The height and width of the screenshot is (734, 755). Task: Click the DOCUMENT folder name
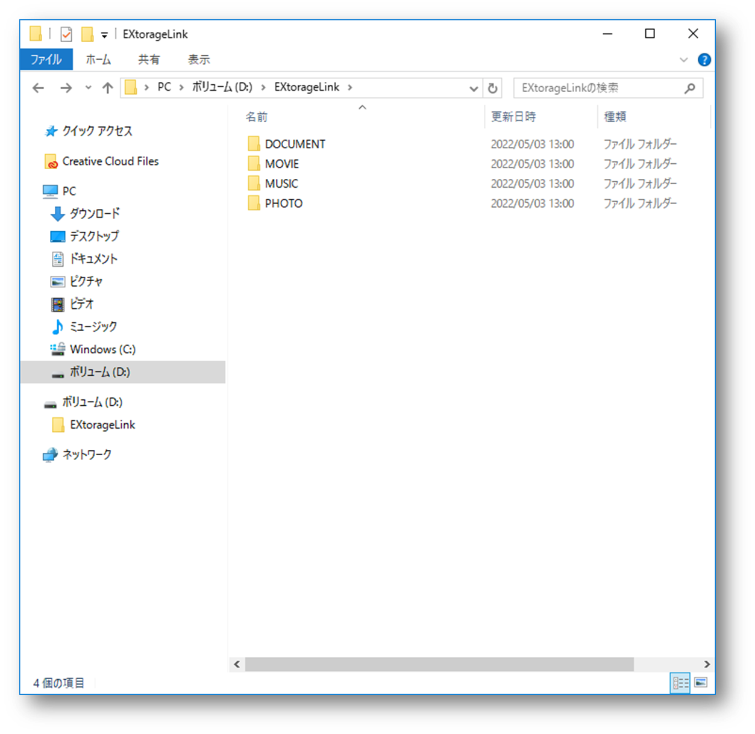295,145
